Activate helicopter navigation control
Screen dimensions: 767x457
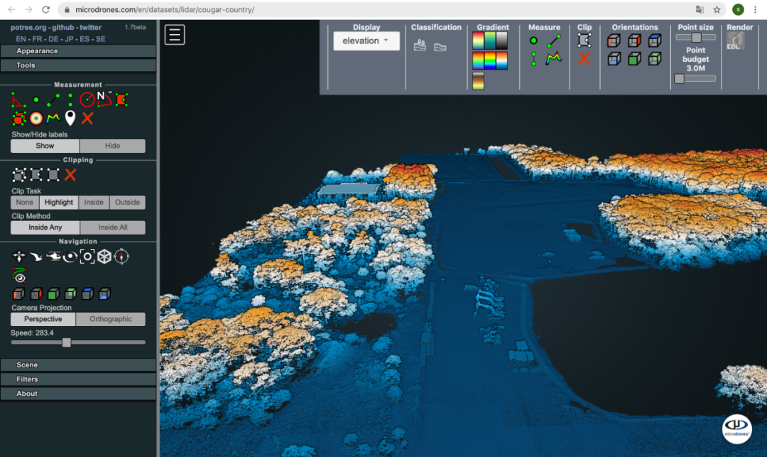pos(53,257)
